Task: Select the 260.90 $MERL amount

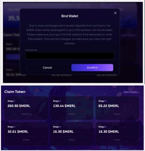Action: click(19, 106)
